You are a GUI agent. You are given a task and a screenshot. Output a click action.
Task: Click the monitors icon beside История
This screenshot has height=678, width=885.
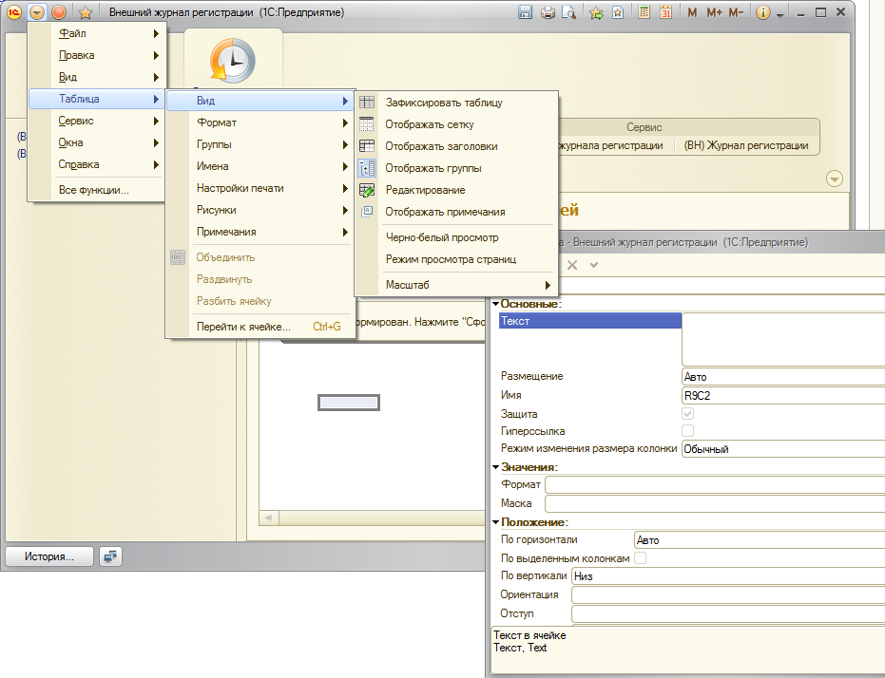click(x=110, y=556)
